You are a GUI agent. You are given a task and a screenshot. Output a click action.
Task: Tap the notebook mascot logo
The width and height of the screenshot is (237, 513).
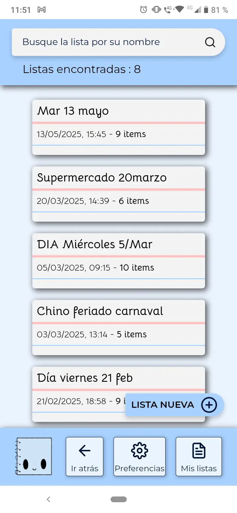(x=34, y=456)
